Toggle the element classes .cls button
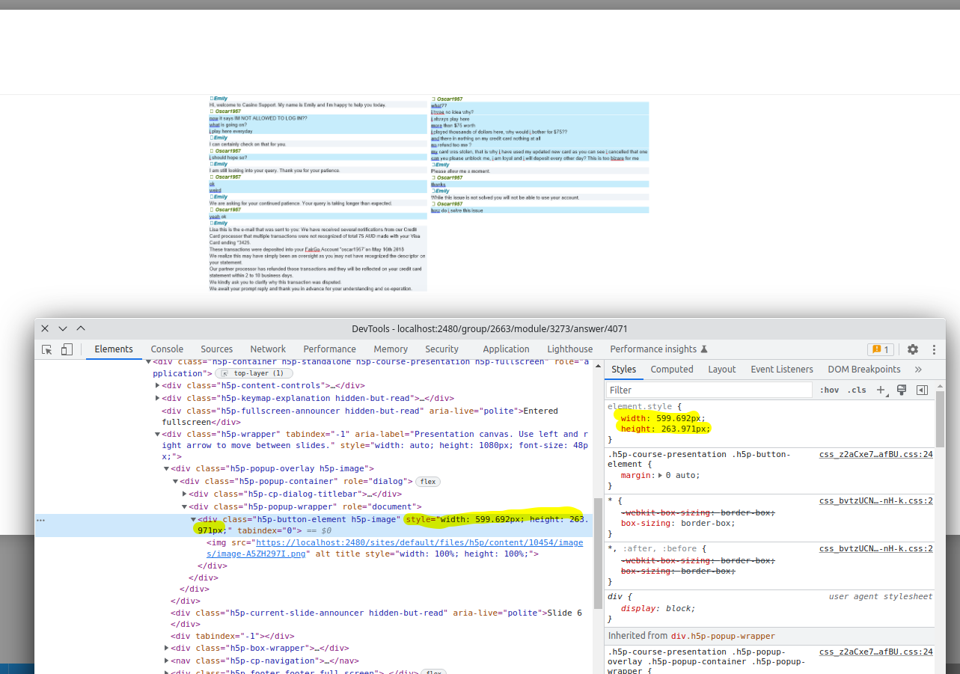The width and height of the screenshot is (960, 674). click(x=857, y=390)
